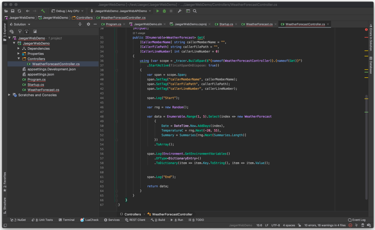Click read-only lock icon in status bar
375x230 pixels.
(300, 225)
